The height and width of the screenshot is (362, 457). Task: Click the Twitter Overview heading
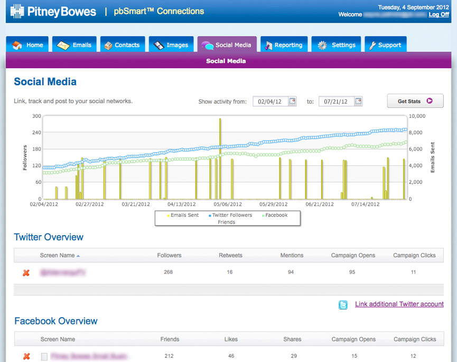click(x=49, y=237)
